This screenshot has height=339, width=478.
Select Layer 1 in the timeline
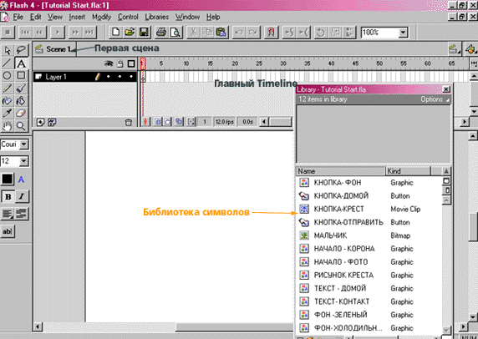84,77
